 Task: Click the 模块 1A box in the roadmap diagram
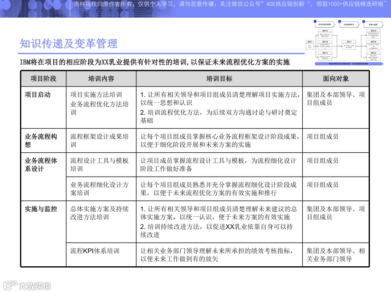pyautogui.click(x=325, y=34)
